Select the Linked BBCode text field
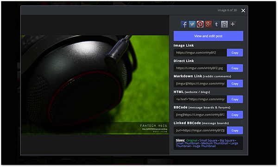The image size is (278, 167). tap(200, 130)
